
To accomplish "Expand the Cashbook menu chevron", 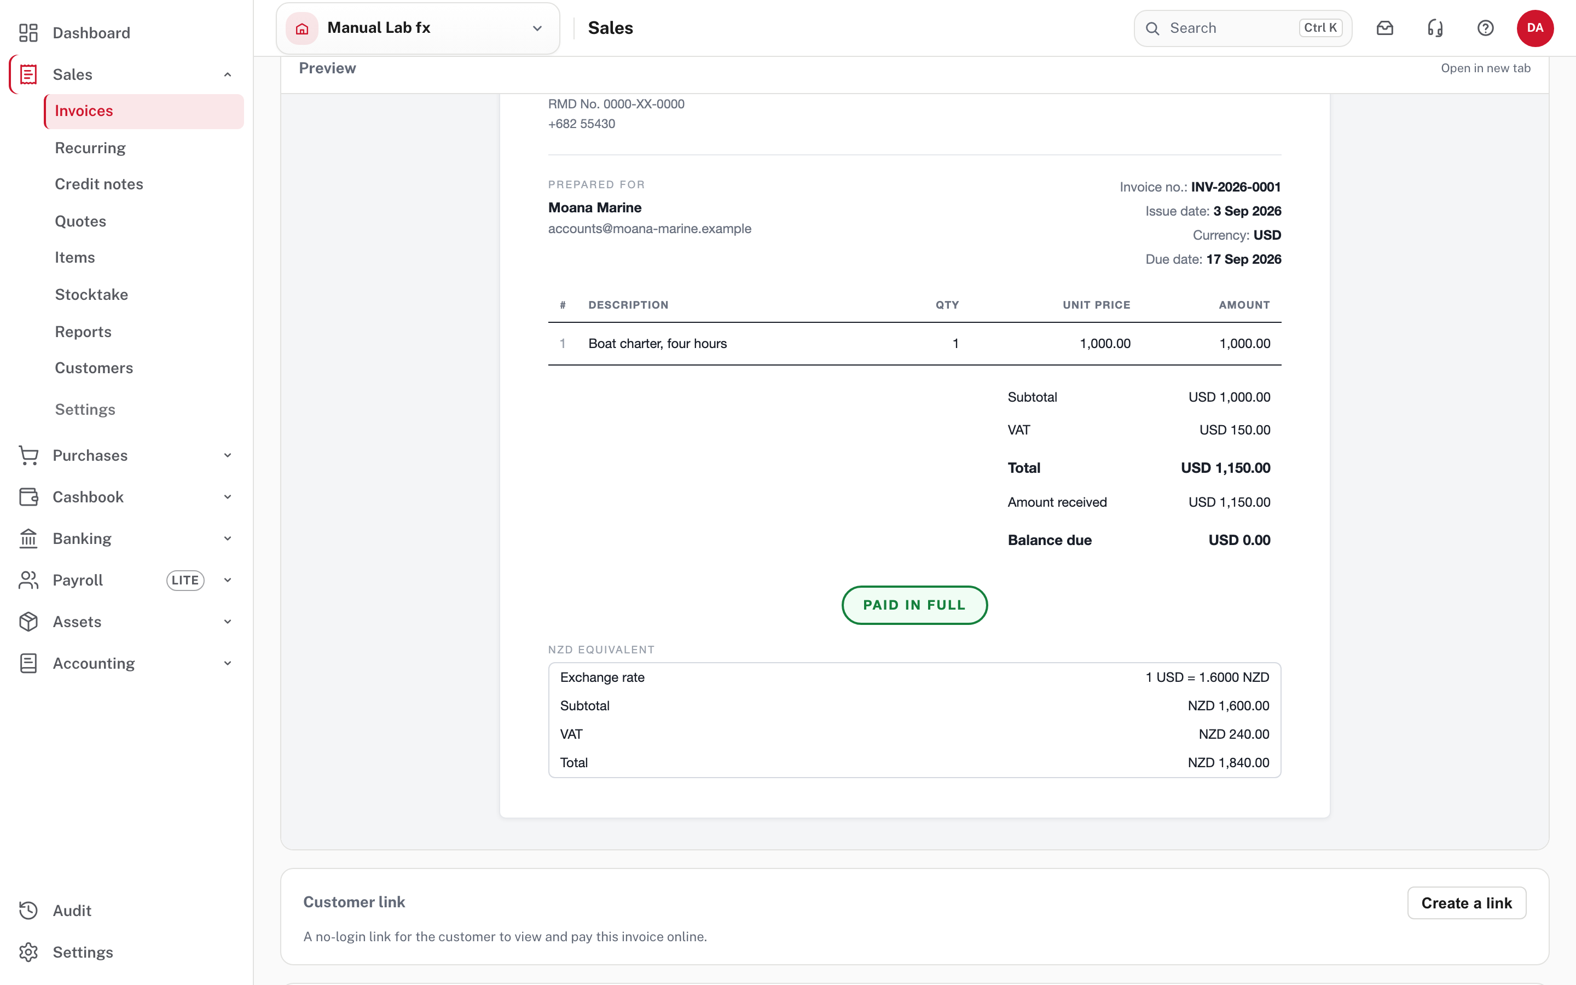I will pyautogui.click(x=228, y=497).
